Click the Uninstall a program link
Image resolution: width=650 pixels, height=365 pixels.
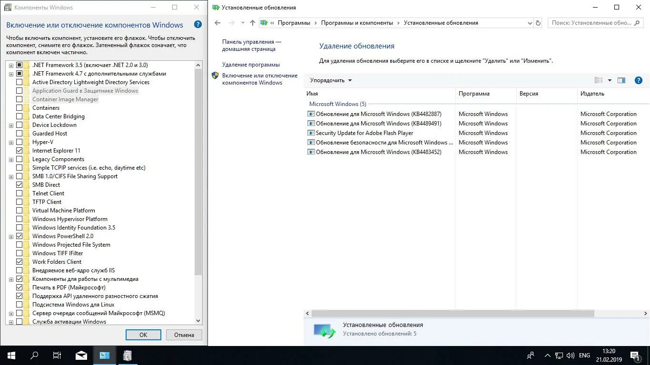pyautogui.click(x=251, y=65)
